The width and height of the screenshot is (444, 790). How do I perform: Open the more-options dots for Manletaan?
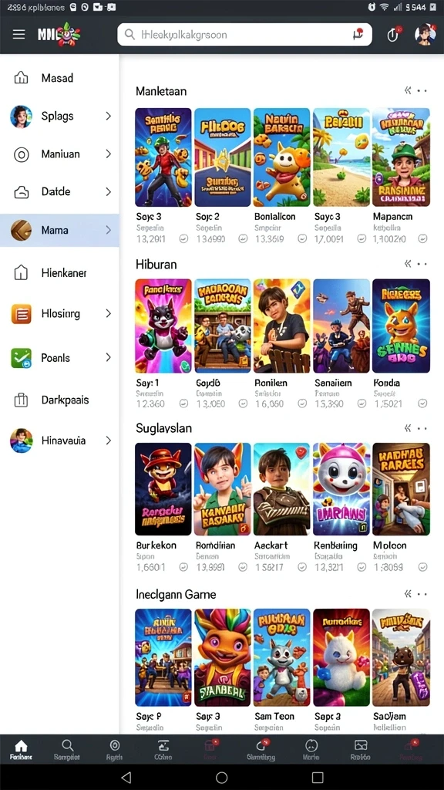[x=422, y=91]
